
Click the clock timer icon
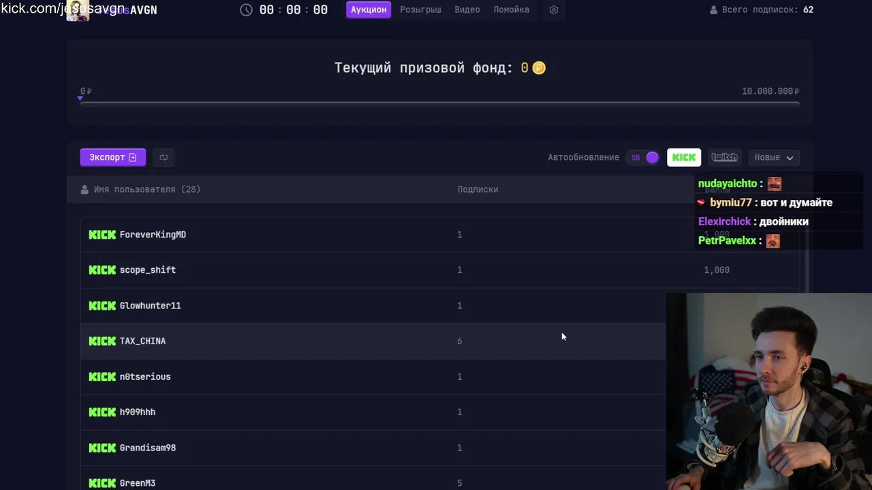pyautogui.click(x=246, y=10)
